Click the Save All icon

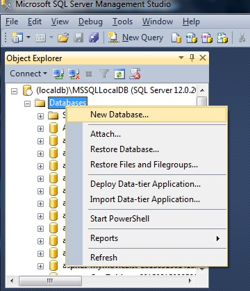(x=94, y=38)
